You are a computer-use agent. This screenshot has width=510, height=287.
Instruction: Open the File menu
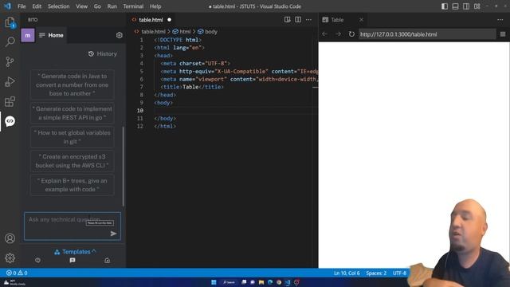click(x=22, y=6)
